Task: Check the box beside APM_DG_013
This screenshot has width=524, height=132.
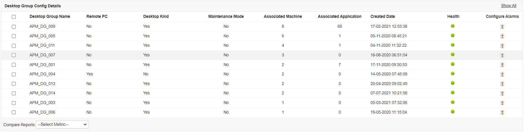Action: tap(14, 84)
